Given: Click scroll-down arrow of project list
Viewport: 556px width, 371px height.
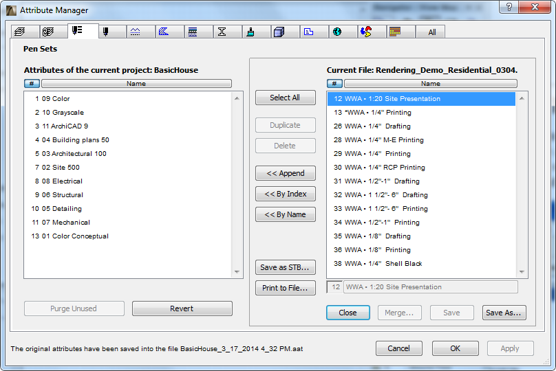Looking at the screenshot, I should [237, 272].
